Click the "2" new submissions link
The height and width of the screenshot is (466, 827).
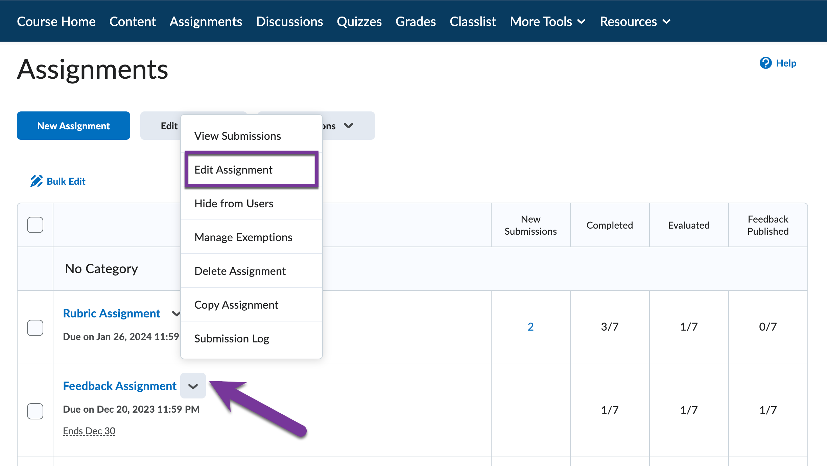530,326
